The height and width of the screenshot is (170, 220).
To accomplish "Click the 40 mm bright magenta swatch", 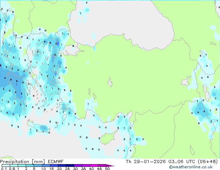I will [94, 165].
